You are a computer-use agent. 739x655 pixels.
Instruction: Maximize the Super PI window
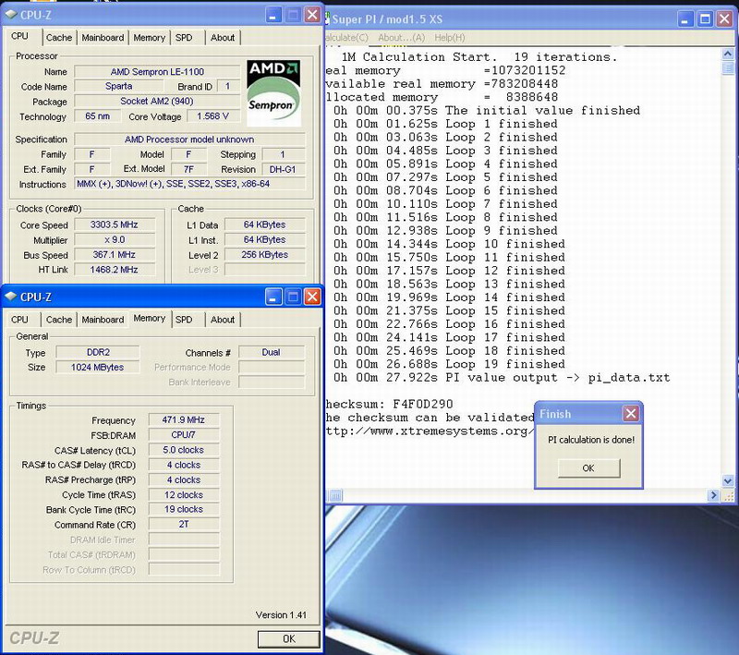tap(705, 19)
